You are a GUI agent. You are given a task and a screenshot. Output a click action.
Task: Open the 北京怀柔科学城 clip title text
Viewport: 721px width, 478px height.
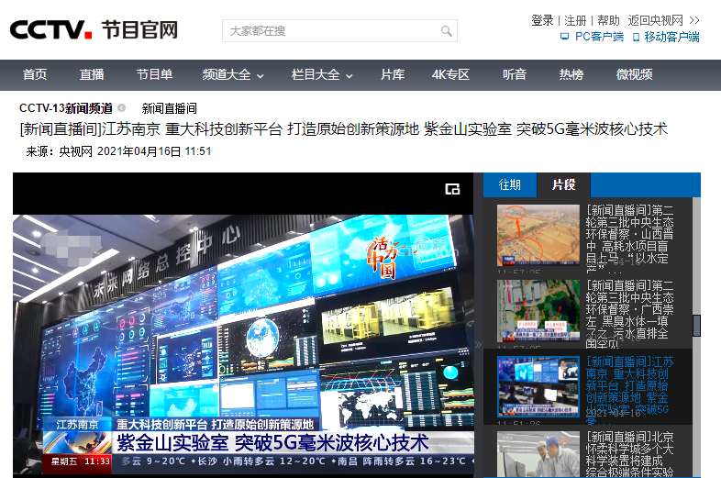(630, 454)
